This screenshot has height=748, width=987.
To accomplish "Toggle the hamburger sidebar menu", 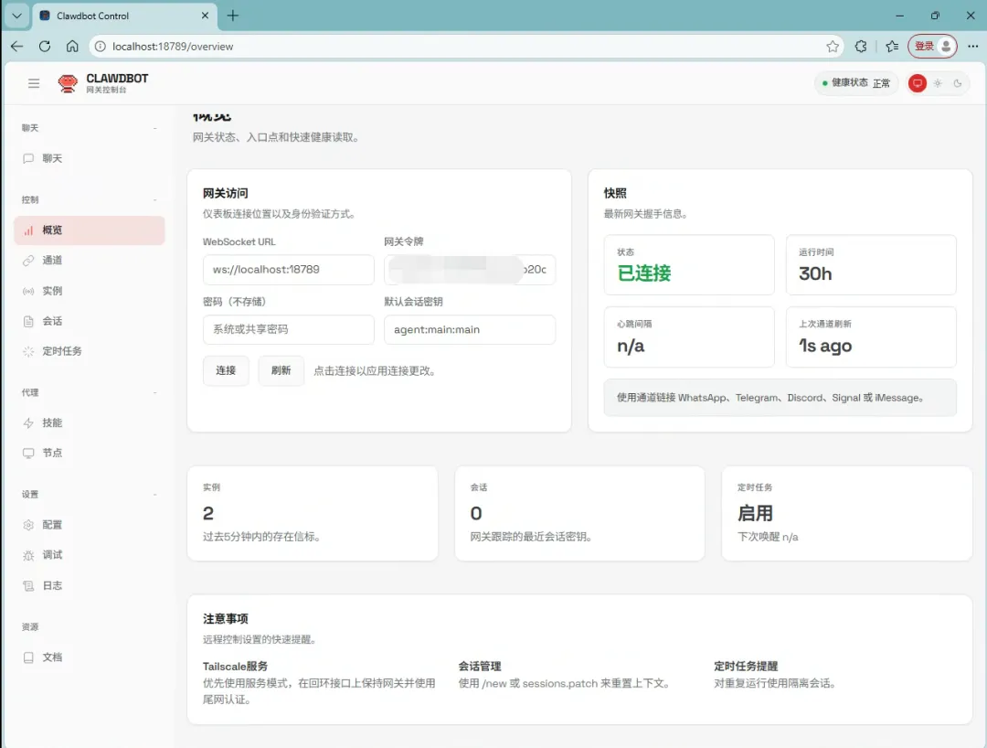I will [x=34, y=83].
